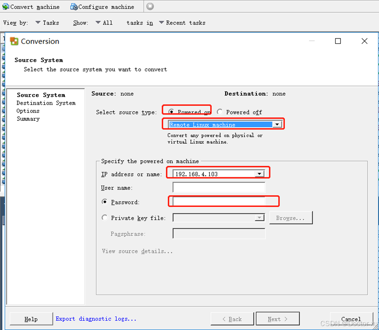Screen dimensions: 379x330
Task: Click the Configure machine toolbar icon
Action: point(74,7)
